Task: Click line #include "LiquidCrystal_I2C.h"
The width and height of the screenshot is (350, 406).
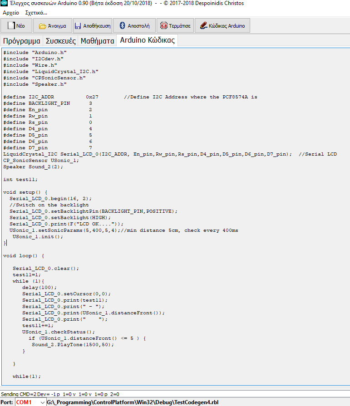Action: (x=51, y=72)
